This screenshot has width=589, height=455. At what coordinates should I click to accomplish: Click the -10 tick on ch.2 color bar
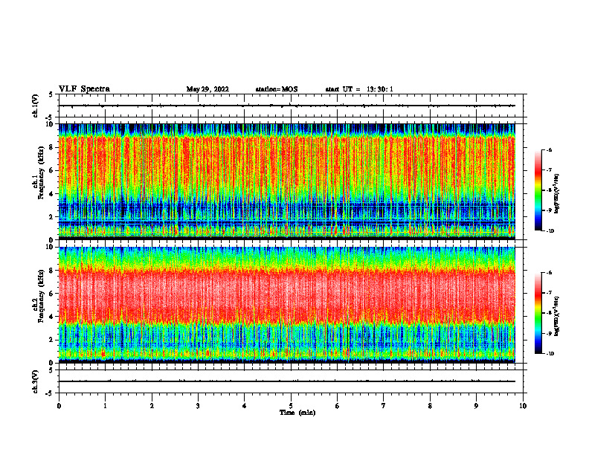pyautogui.click(x=550, y=354)
